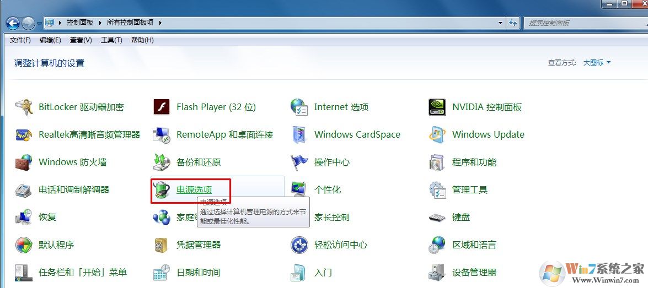Screen dimensions: 648x288
Task: Refresh the control panel address bar
Action: pos(513,23)
